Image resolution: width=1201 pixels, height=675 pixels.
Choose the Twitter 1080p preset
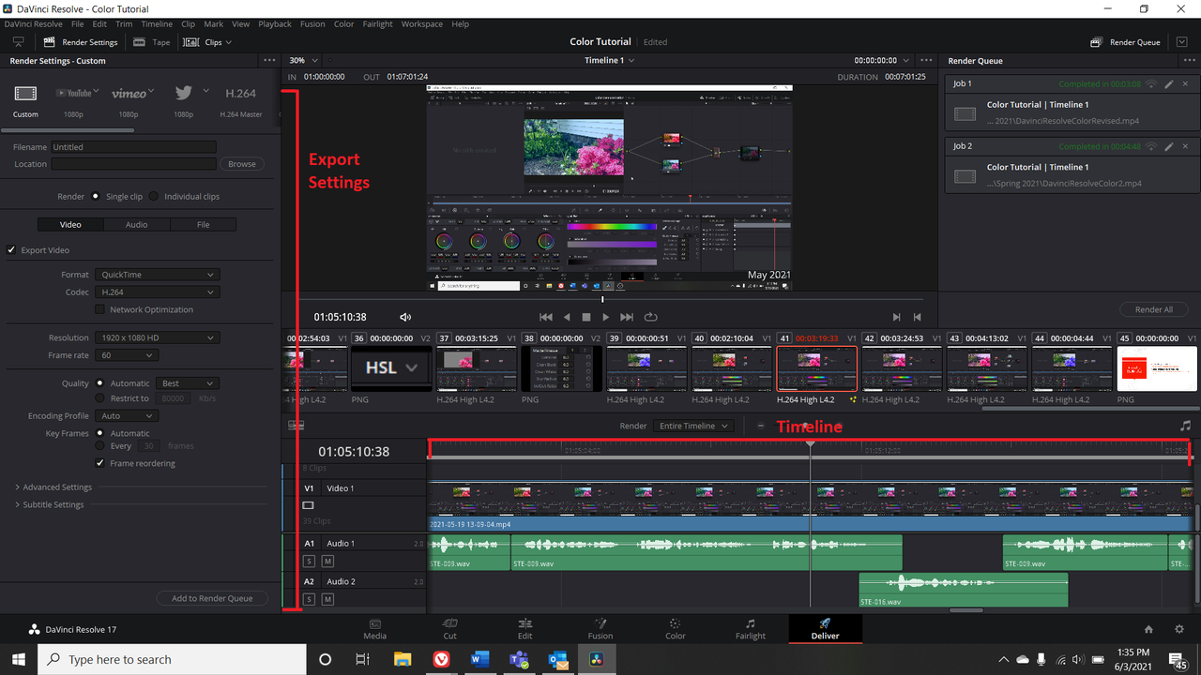183,93
